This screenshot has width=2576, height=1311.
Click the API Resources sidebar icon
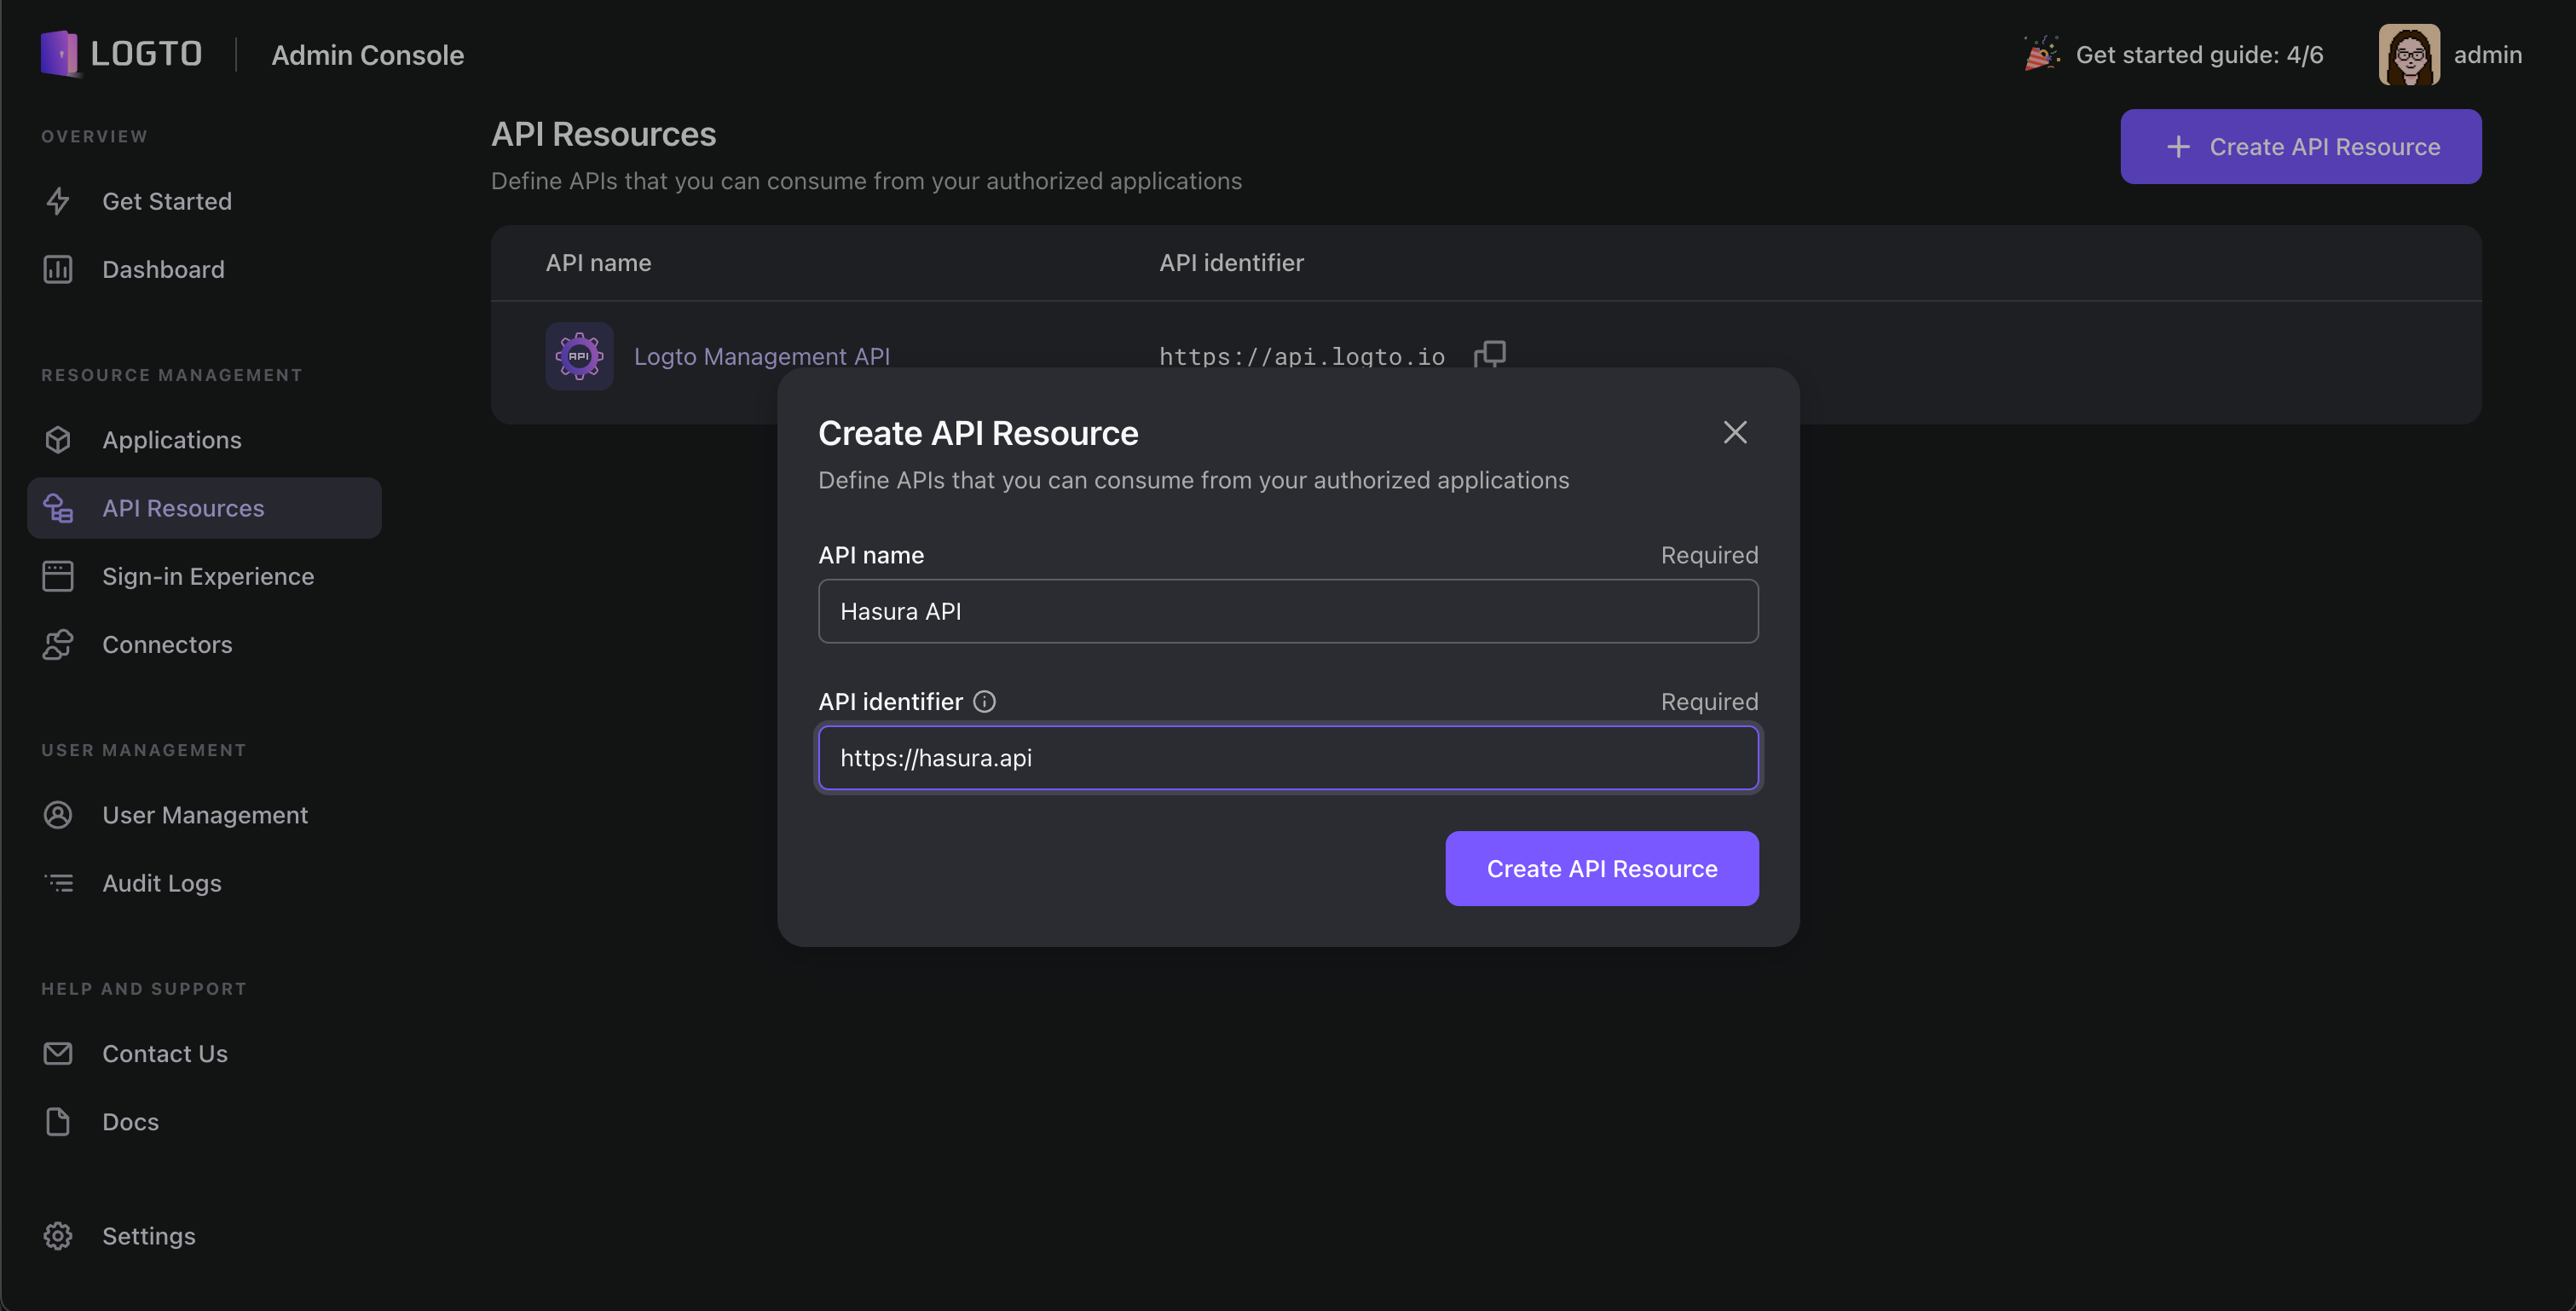57,508
